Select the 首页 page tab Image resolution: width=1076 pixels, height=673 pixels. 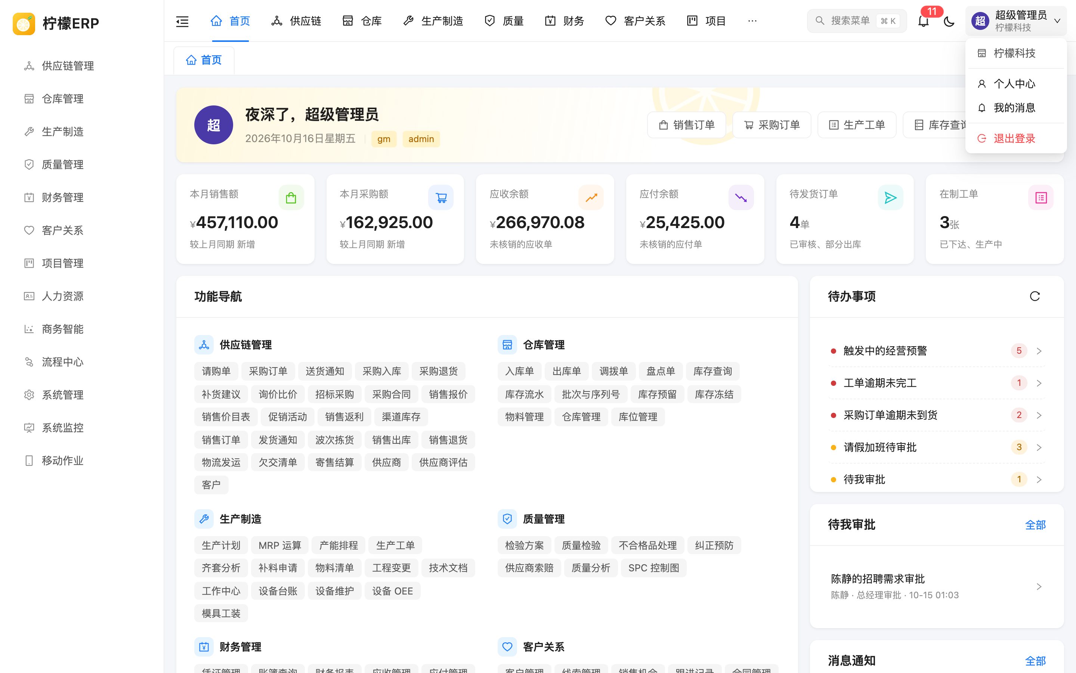click(204, 60)
